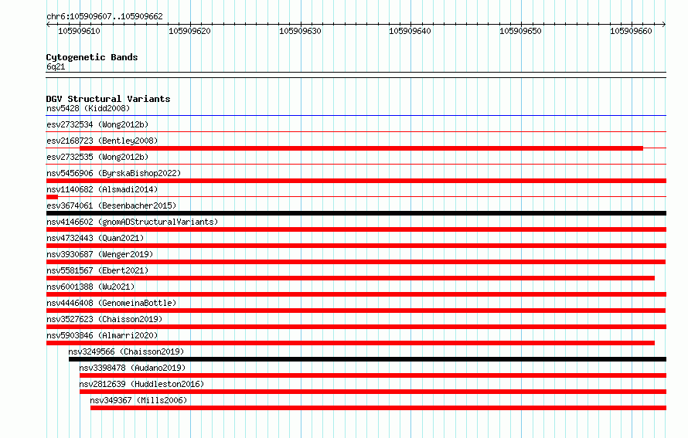
Task: Click ruler position 105909650
Action: point(520,31)
